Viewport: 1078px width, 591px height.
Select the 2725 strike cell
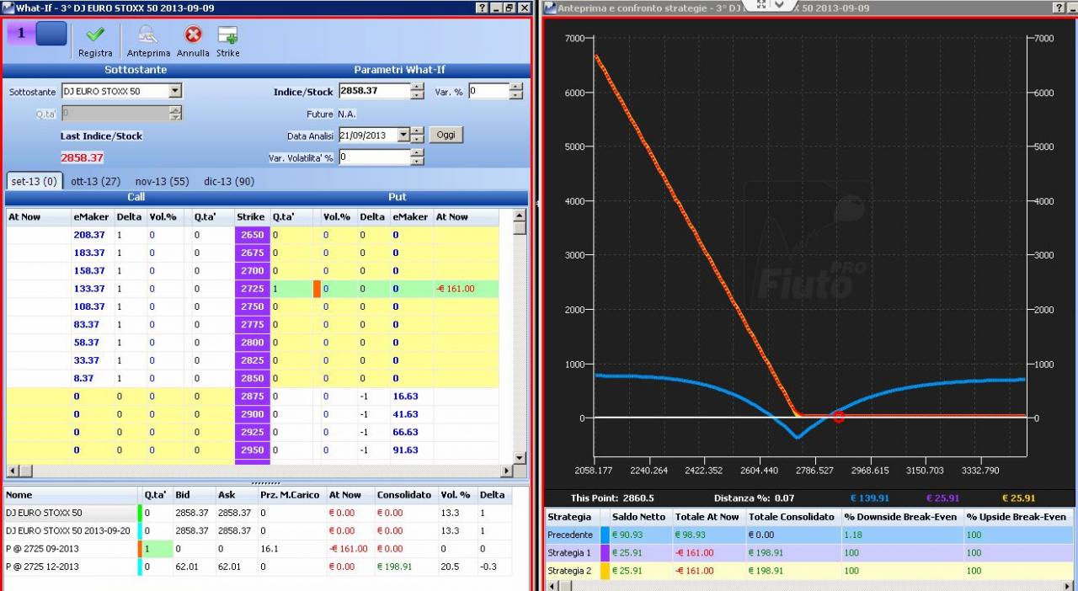[252, 289]
